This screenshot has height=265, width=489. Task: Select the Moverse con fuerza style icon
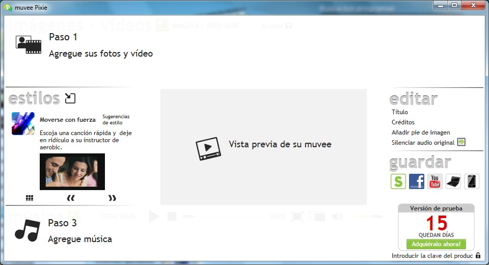point(23,124)
